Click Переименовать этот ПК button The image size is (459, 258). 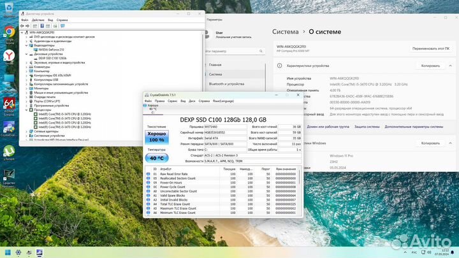pos(431,48)
